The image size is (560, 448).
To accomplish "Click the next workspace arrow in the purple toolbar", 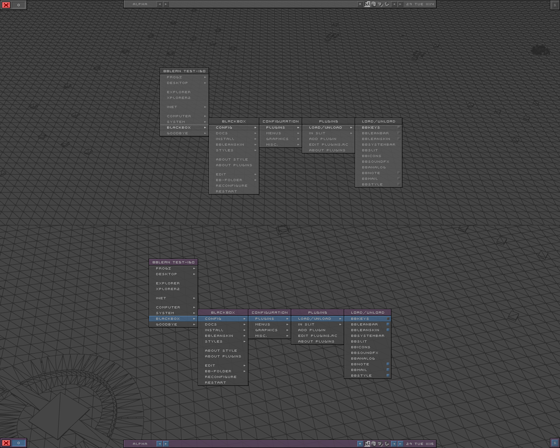I will 166,444.
